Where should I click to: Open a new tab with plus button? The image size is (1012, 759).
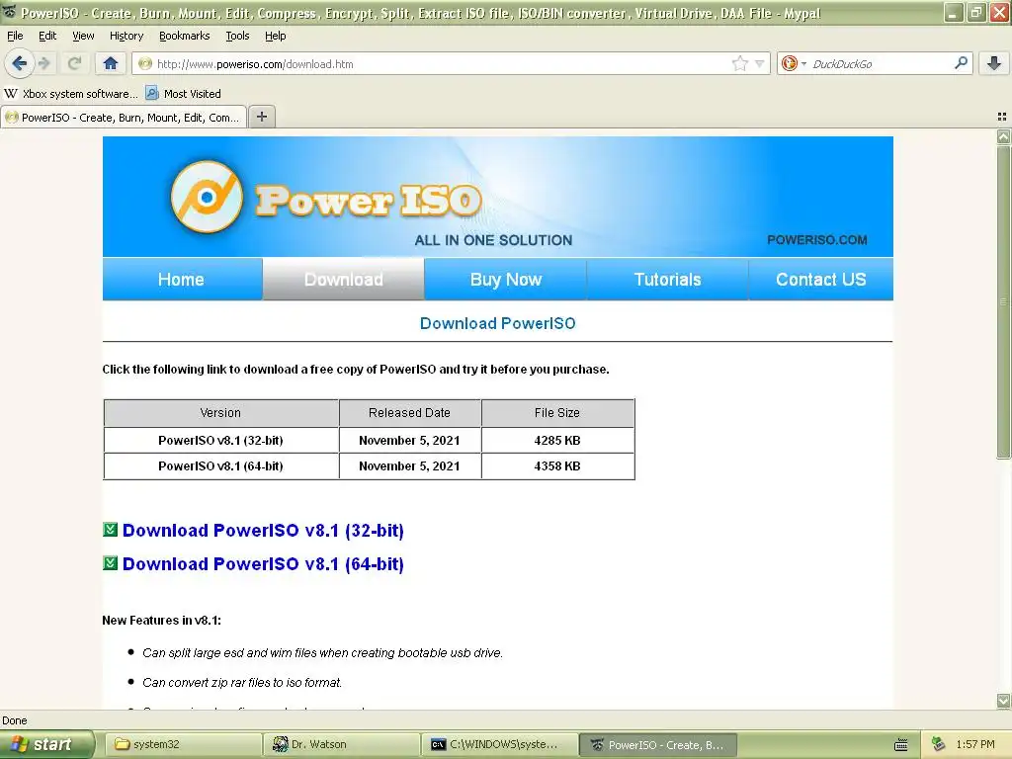[x=261, y=117]
